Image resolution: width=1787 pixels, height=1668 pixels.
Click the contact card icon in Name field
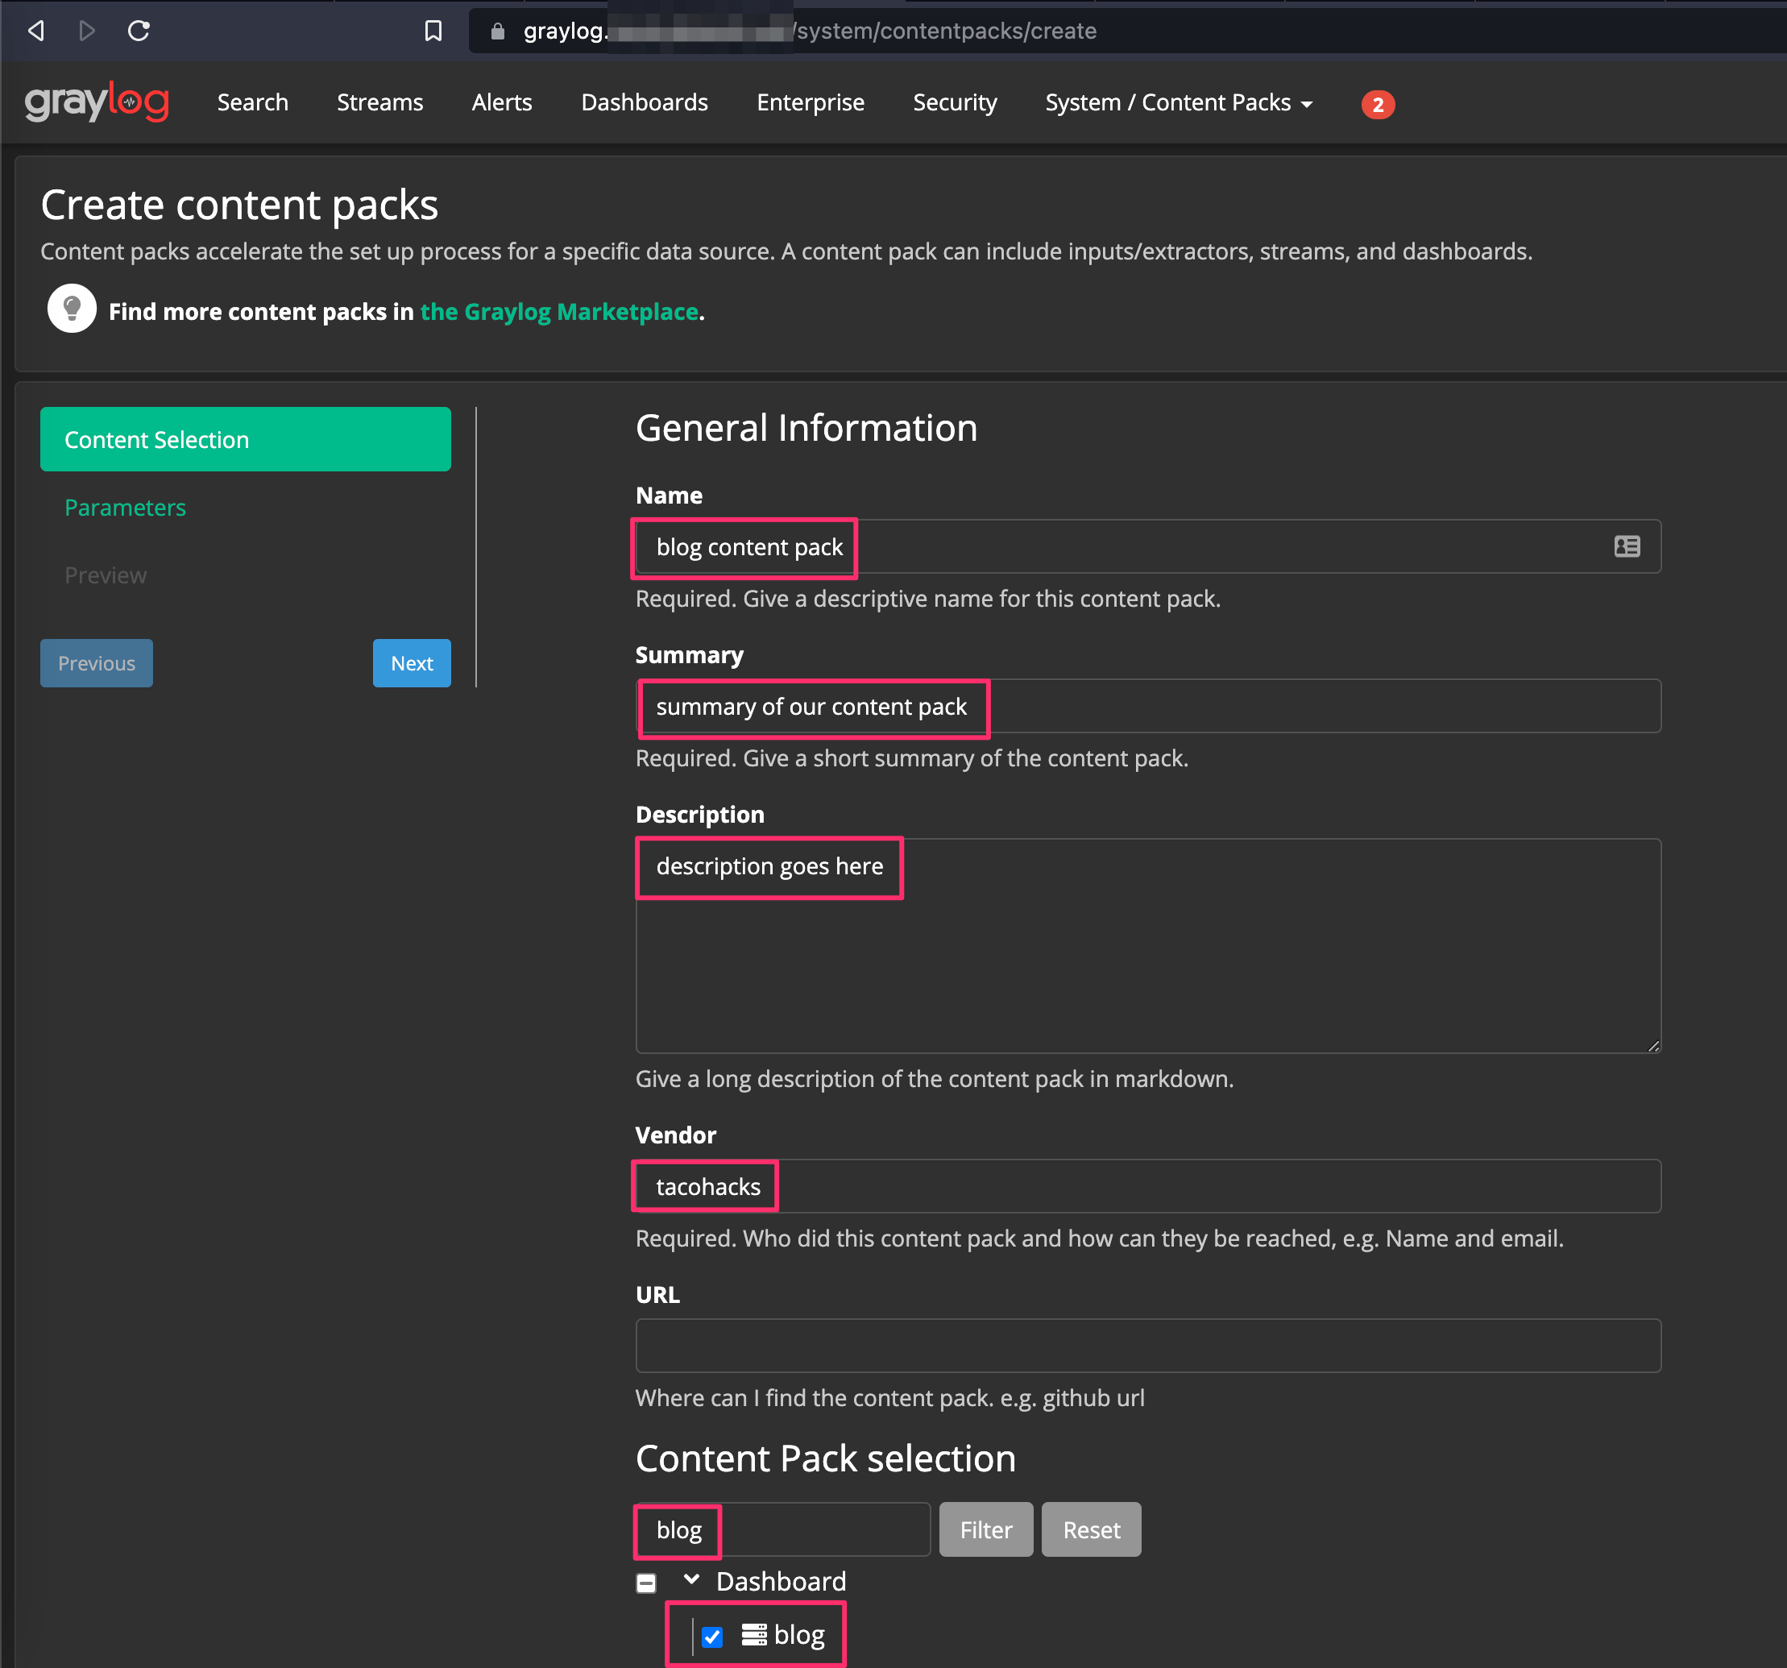coord(1627,546)
